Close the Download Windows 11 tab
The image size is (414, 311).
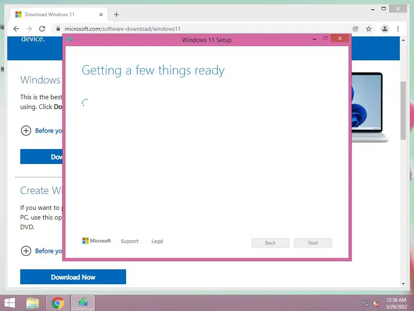click(x=101, y=15)
